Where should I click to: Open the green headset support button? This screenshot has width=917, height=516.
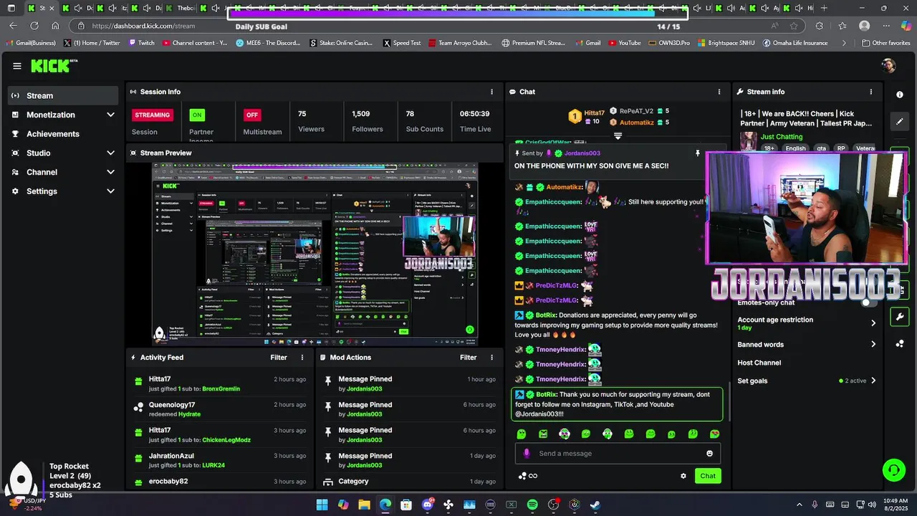click(x=893, y=470)
